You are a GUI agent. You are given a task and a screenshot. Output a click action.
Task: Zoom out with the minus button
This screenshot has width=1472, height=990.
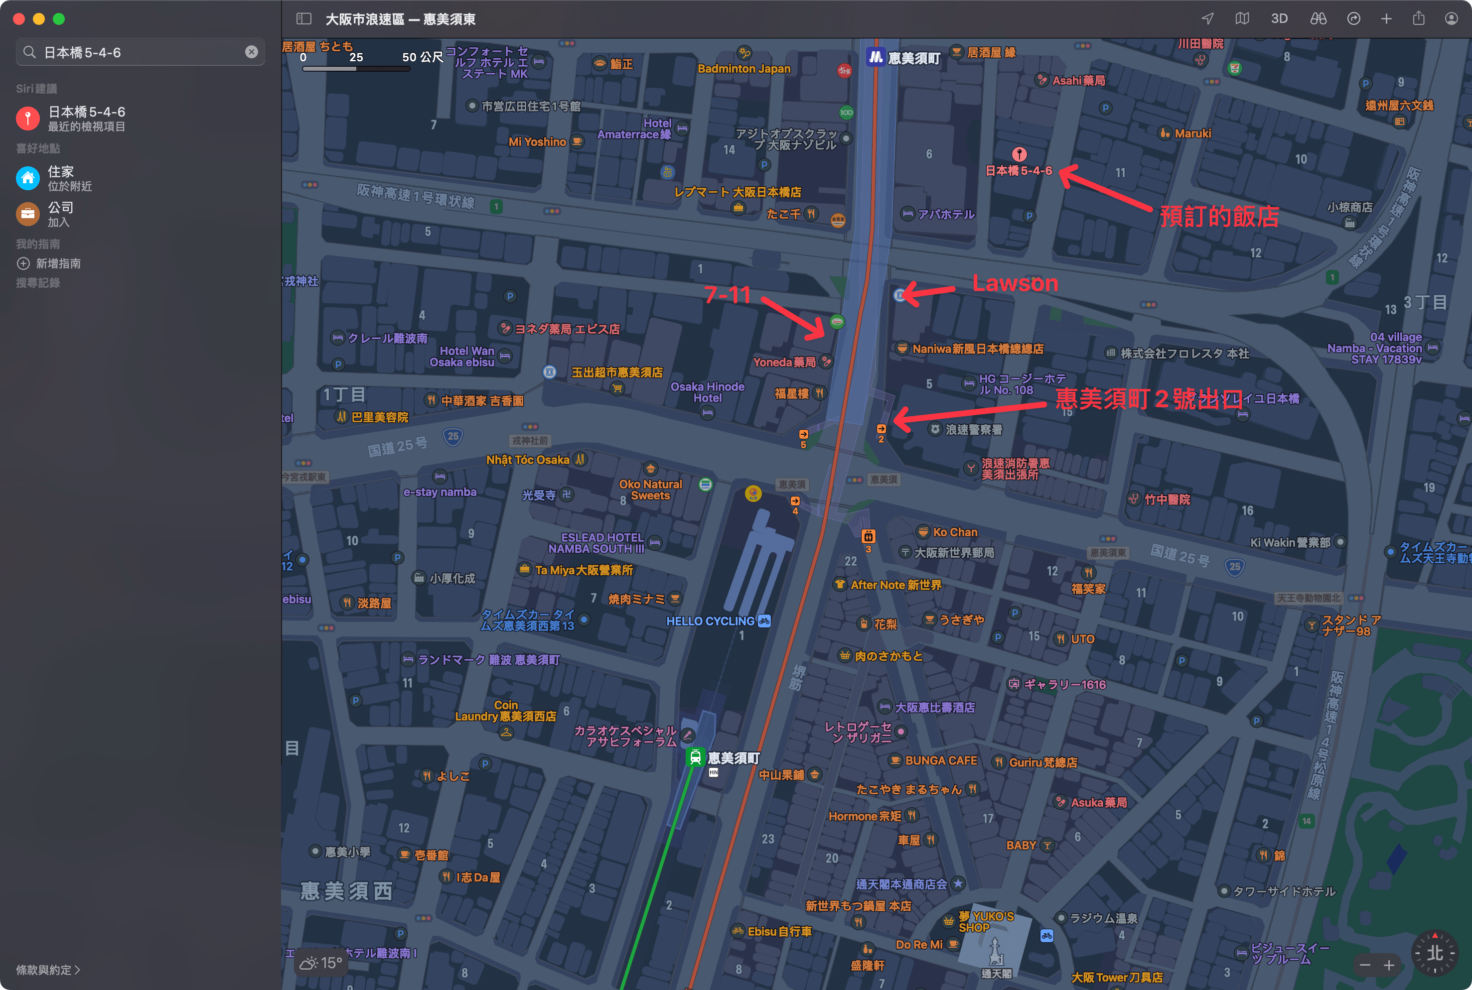[1365, 965]
